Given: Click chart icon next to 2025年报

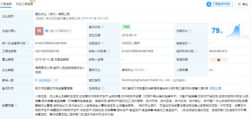Looking at the screenshot, I should [x=56, y=80].
